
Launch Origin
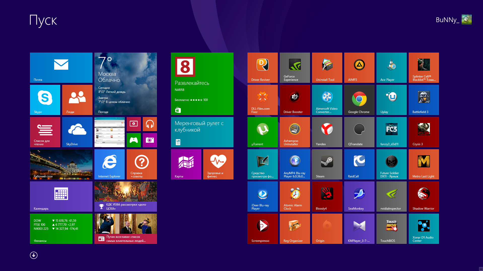coord(327,229)
